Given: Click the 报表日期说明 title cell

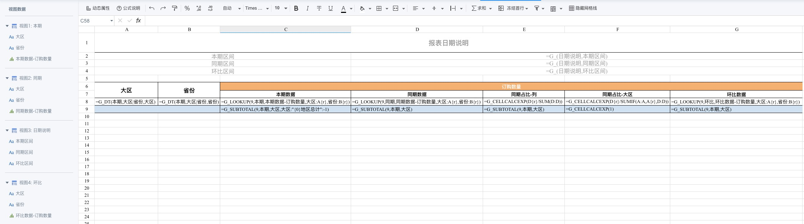Looking at the screenshot, I should tap(448, 43).
